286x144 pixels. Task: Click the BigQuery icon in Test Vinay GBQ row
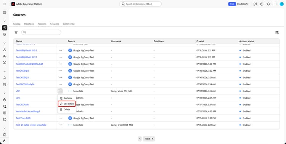tap(70, 118)
